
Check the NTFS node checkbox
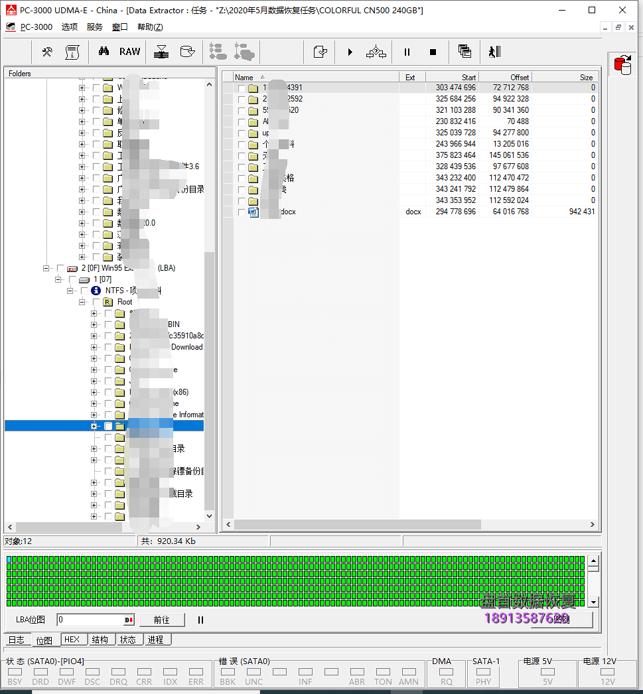tap(84, 291)
